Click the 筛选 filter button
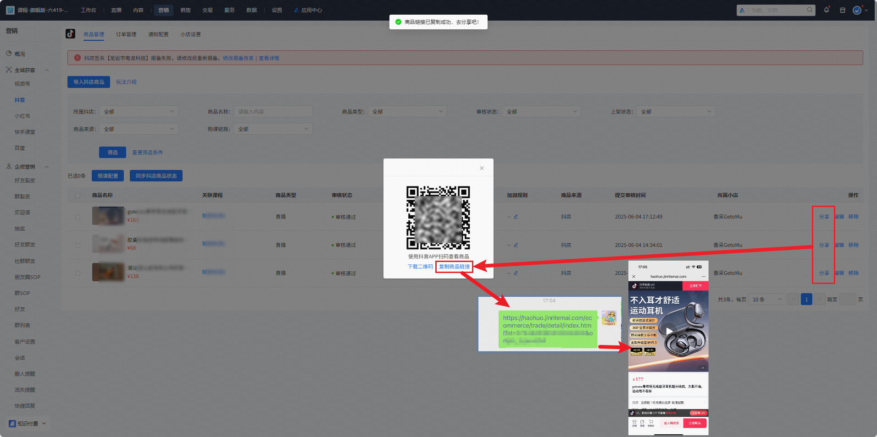Screen dimensions: 877x437 (x=113, y=153)
